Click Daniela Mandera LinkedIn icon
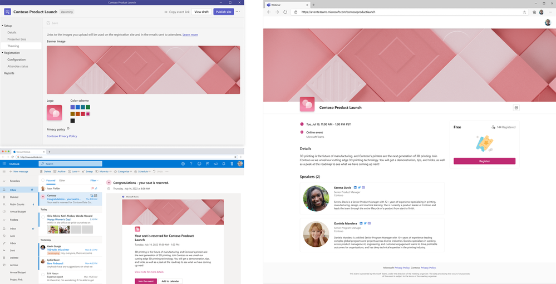 [361, 223]
